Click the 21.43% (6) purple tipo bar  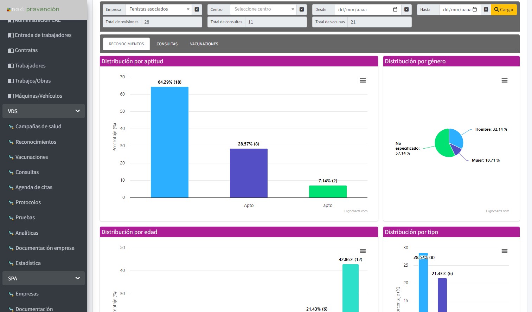point(442,295)
